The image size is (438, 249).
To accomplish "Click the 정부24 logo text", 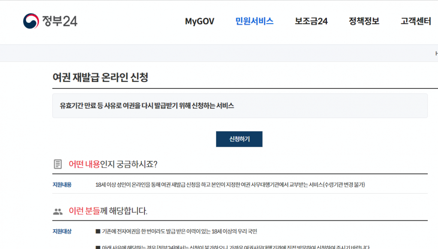I will pos(60,21).
